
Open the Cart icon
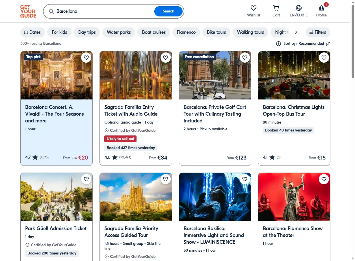pyautogui.click(x=276, y=8)
